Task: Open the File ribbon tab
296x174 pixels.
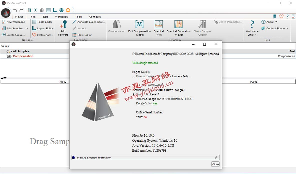Action: [33, 17]
